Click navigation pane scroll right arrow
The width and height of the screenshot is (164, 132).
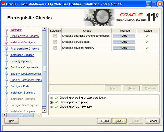pyautogui.click(x=40, y=115)
